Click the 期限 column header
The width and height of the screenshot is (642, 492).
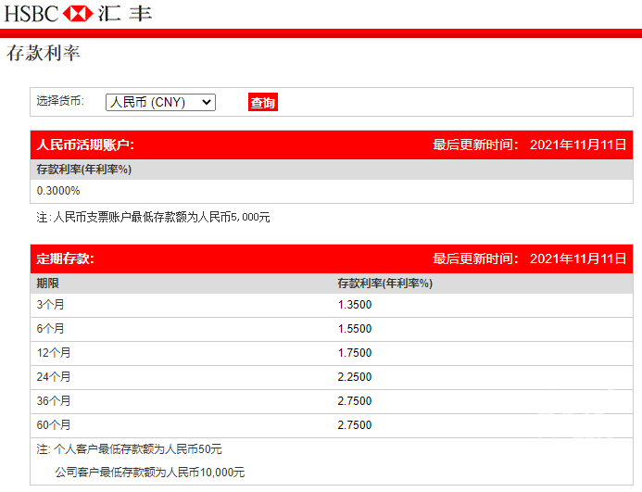(47, 284)
